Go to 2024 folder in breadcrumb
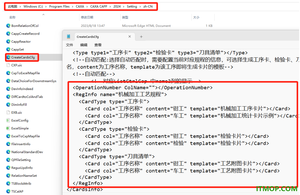Screen dimensions: 300x195 click(117, 7)
